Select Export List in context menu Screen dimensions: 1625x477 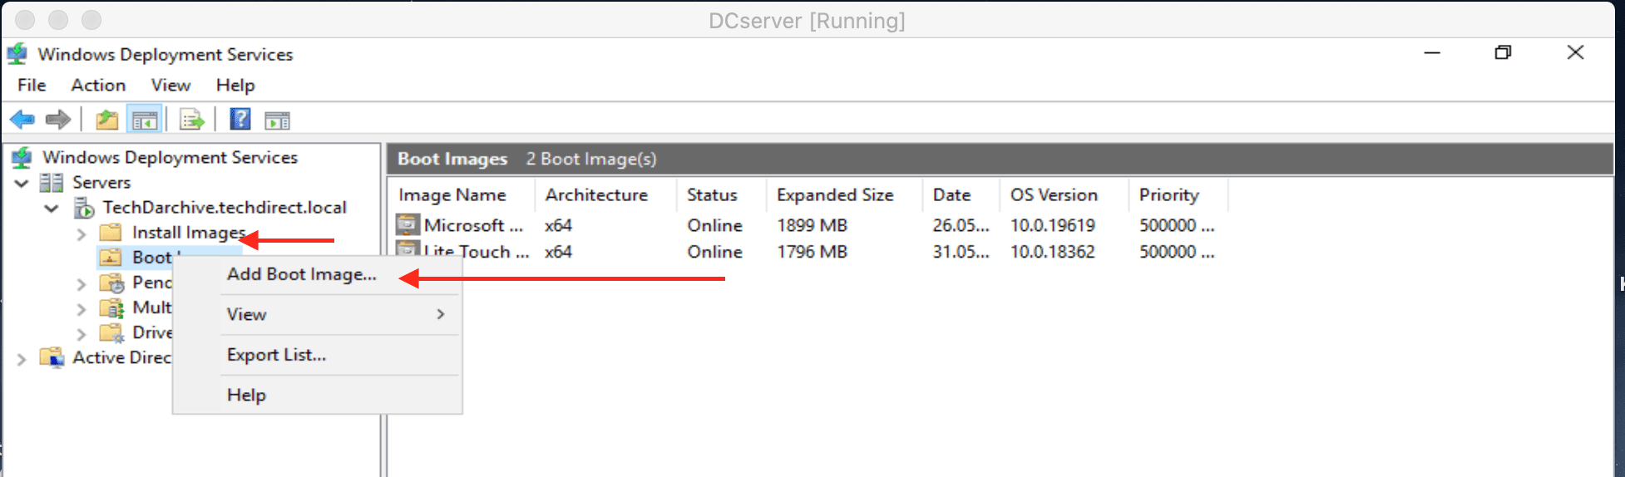pyautogui.click(x=276, y=355)
